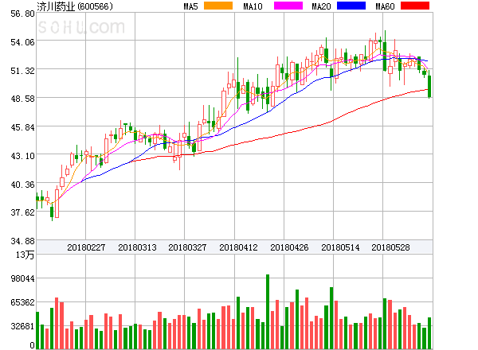
Task: Click the blue MA20 legend swatch
Action: [351, 6]
